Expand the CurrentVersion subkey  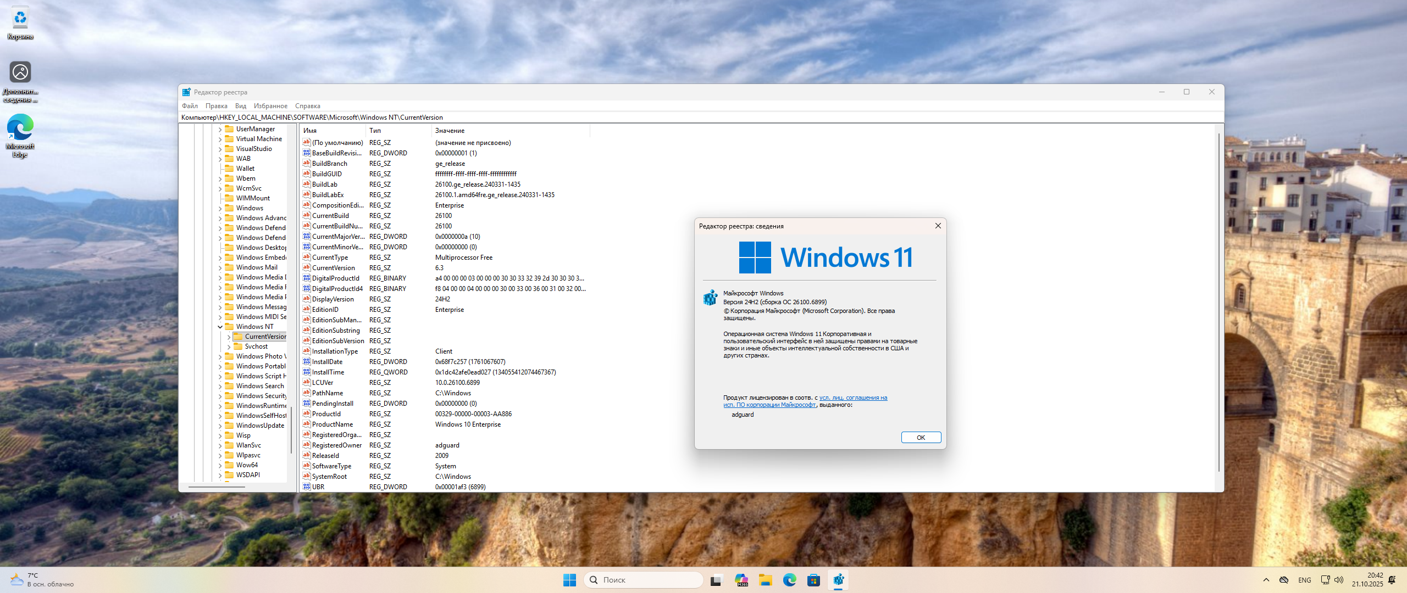coord(229,337)
